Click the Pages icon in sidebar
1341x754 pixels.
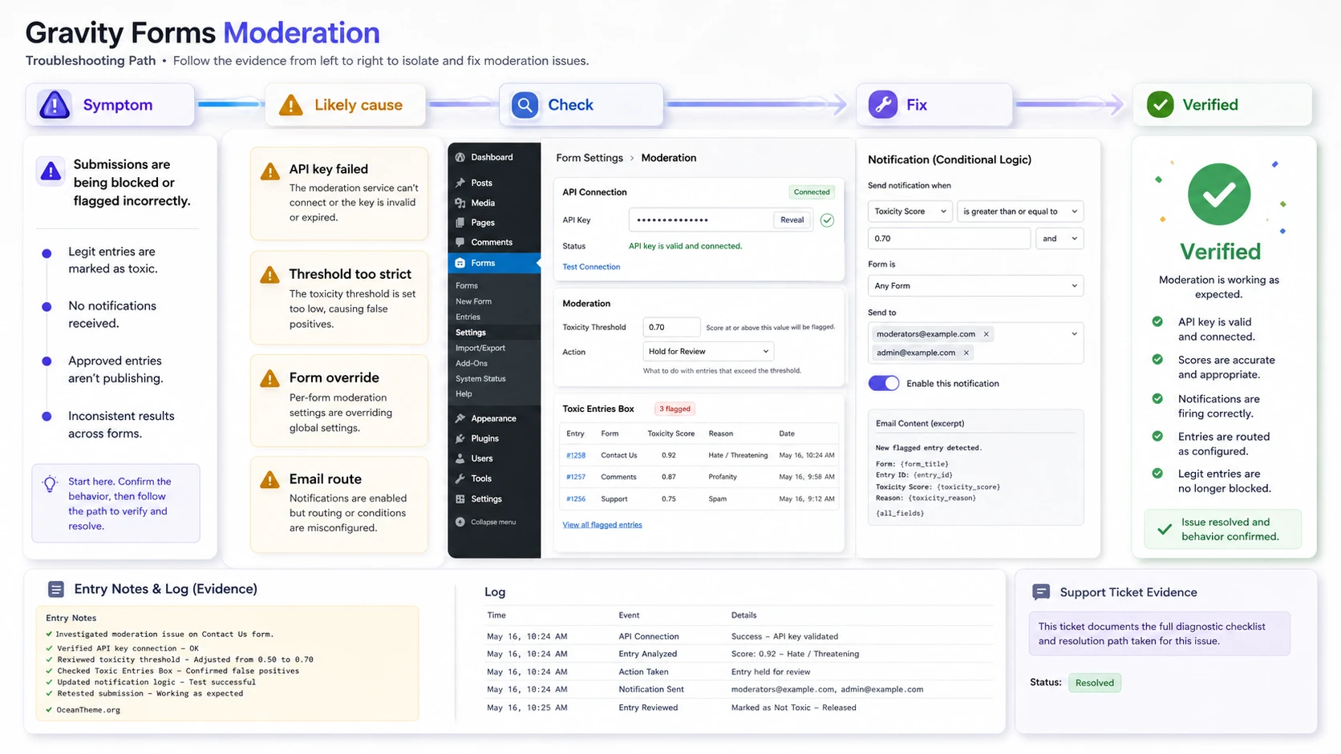click(460, 223)
